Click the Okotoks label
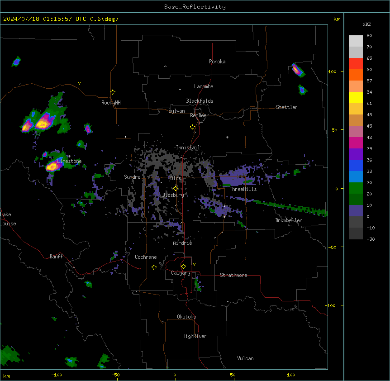Image resolution: width=390 pixels, height=381 pixels. 186,317
